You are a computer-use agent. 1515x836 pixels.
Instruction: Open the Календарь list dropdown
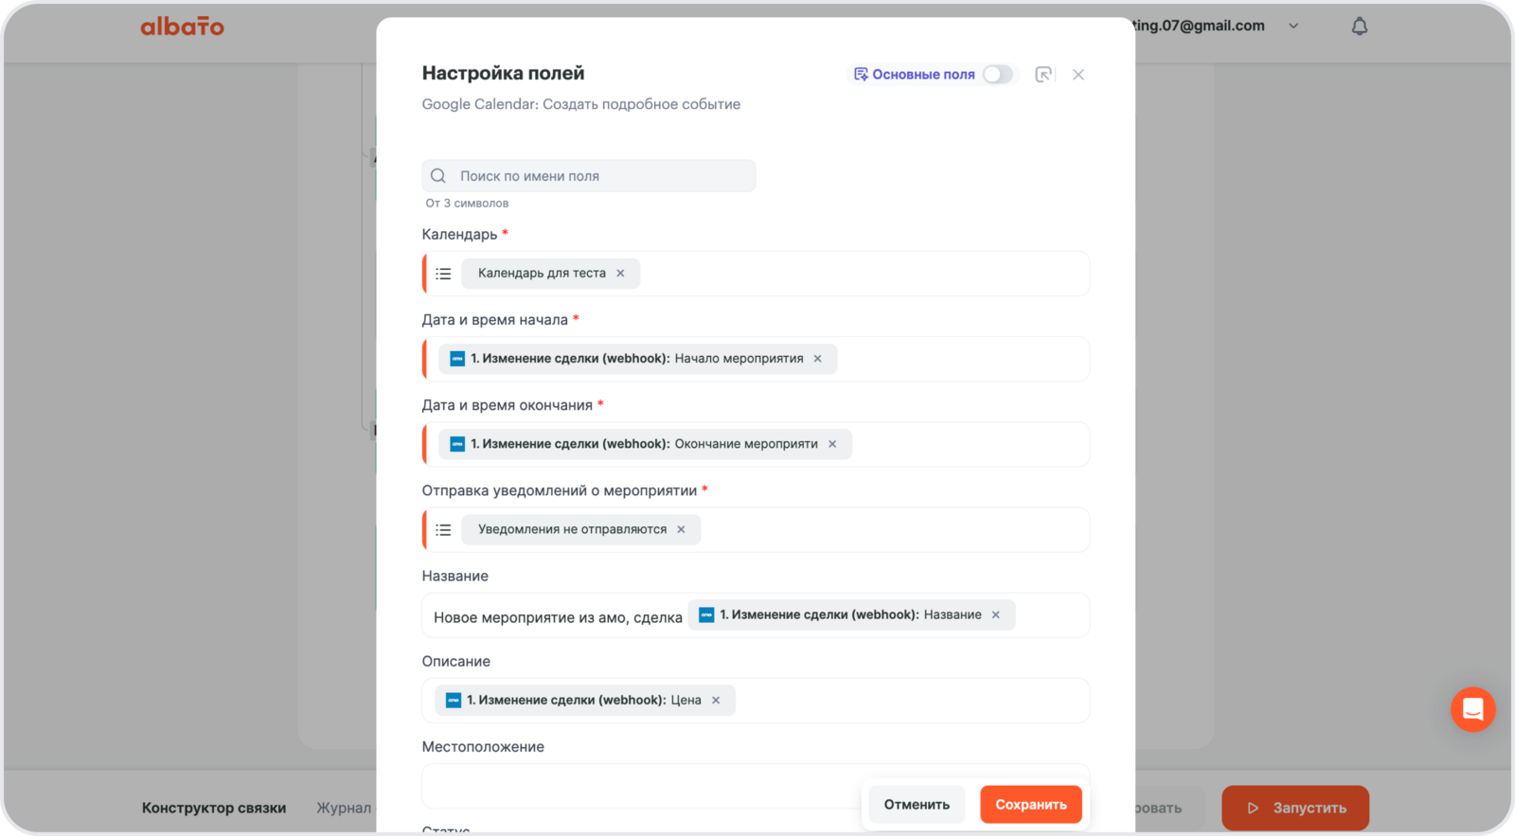(443, 274)
